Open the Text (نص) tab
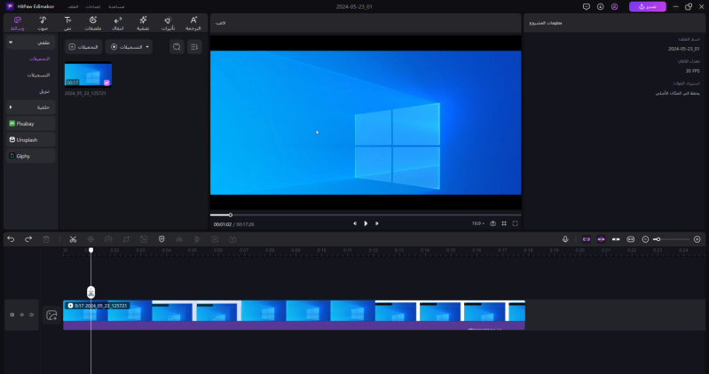The image size is (709, 374). pyautogui.click(x=67, y=23)
